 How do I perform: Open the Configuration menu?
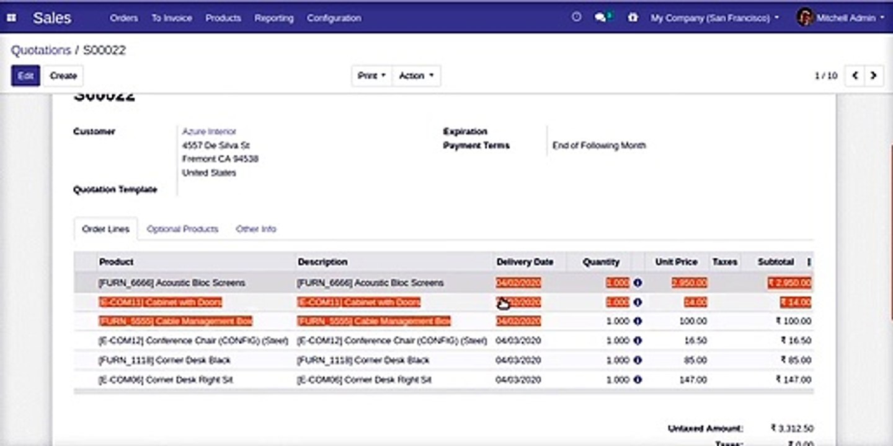(x=334, y=18)
